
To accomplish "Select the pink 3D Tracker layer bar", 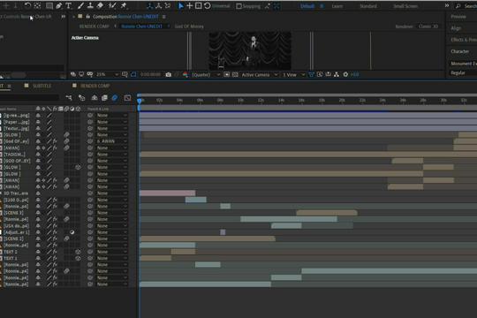I will (x=167, y=193).
